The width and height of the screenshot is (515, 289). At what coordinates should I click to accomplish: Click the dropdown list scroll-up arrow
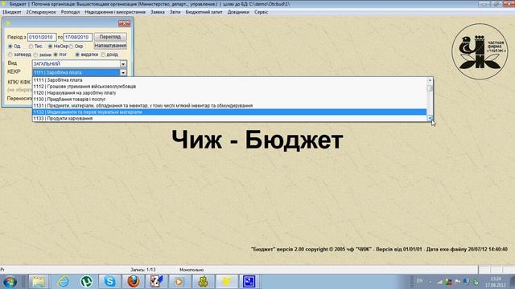430,80
